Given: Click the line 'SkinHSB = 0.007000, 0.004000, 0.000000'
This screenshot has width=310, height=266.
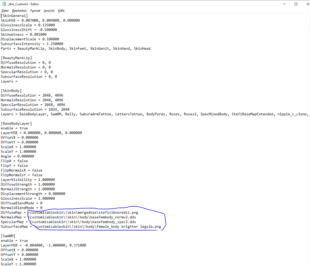Looking at the screenshot, I should click(x=40, y=20).
